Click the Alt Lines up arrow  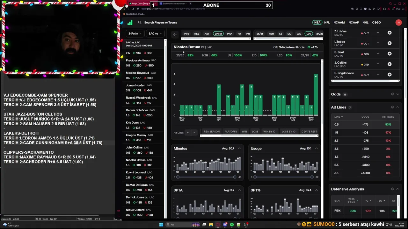coord(188,133)
